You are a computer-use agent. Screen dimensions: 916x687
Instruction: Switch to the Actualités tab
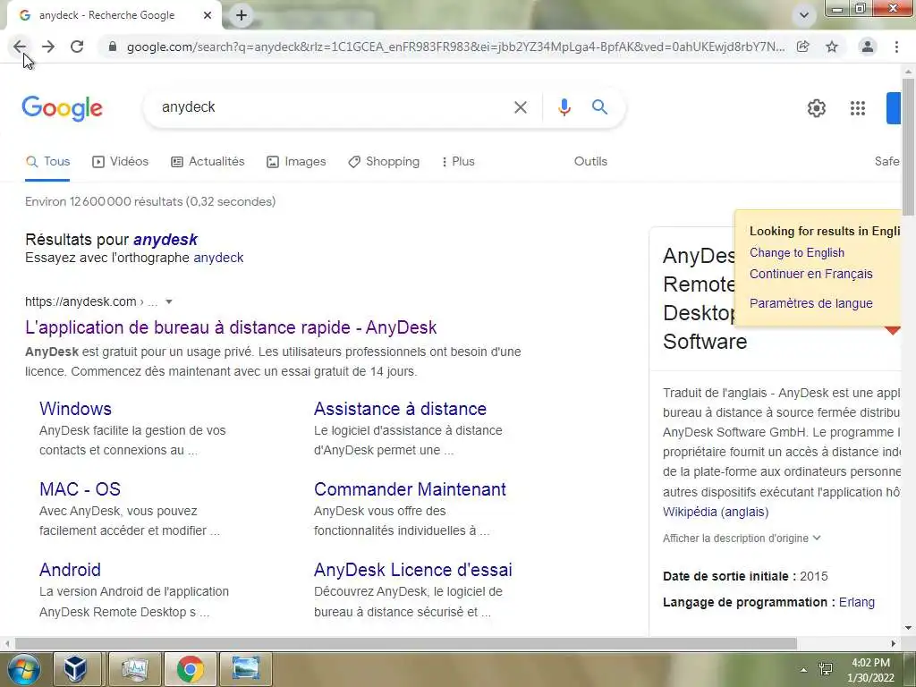(x=208, y=162)
